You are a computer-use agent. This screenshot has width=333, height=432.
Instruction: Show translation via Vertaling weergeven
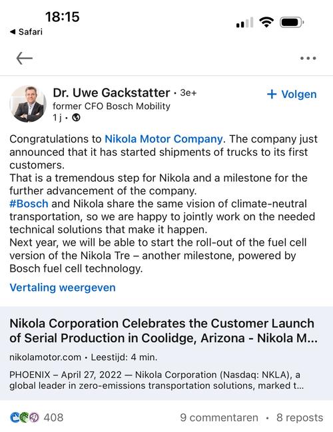(x=63, y=288)
